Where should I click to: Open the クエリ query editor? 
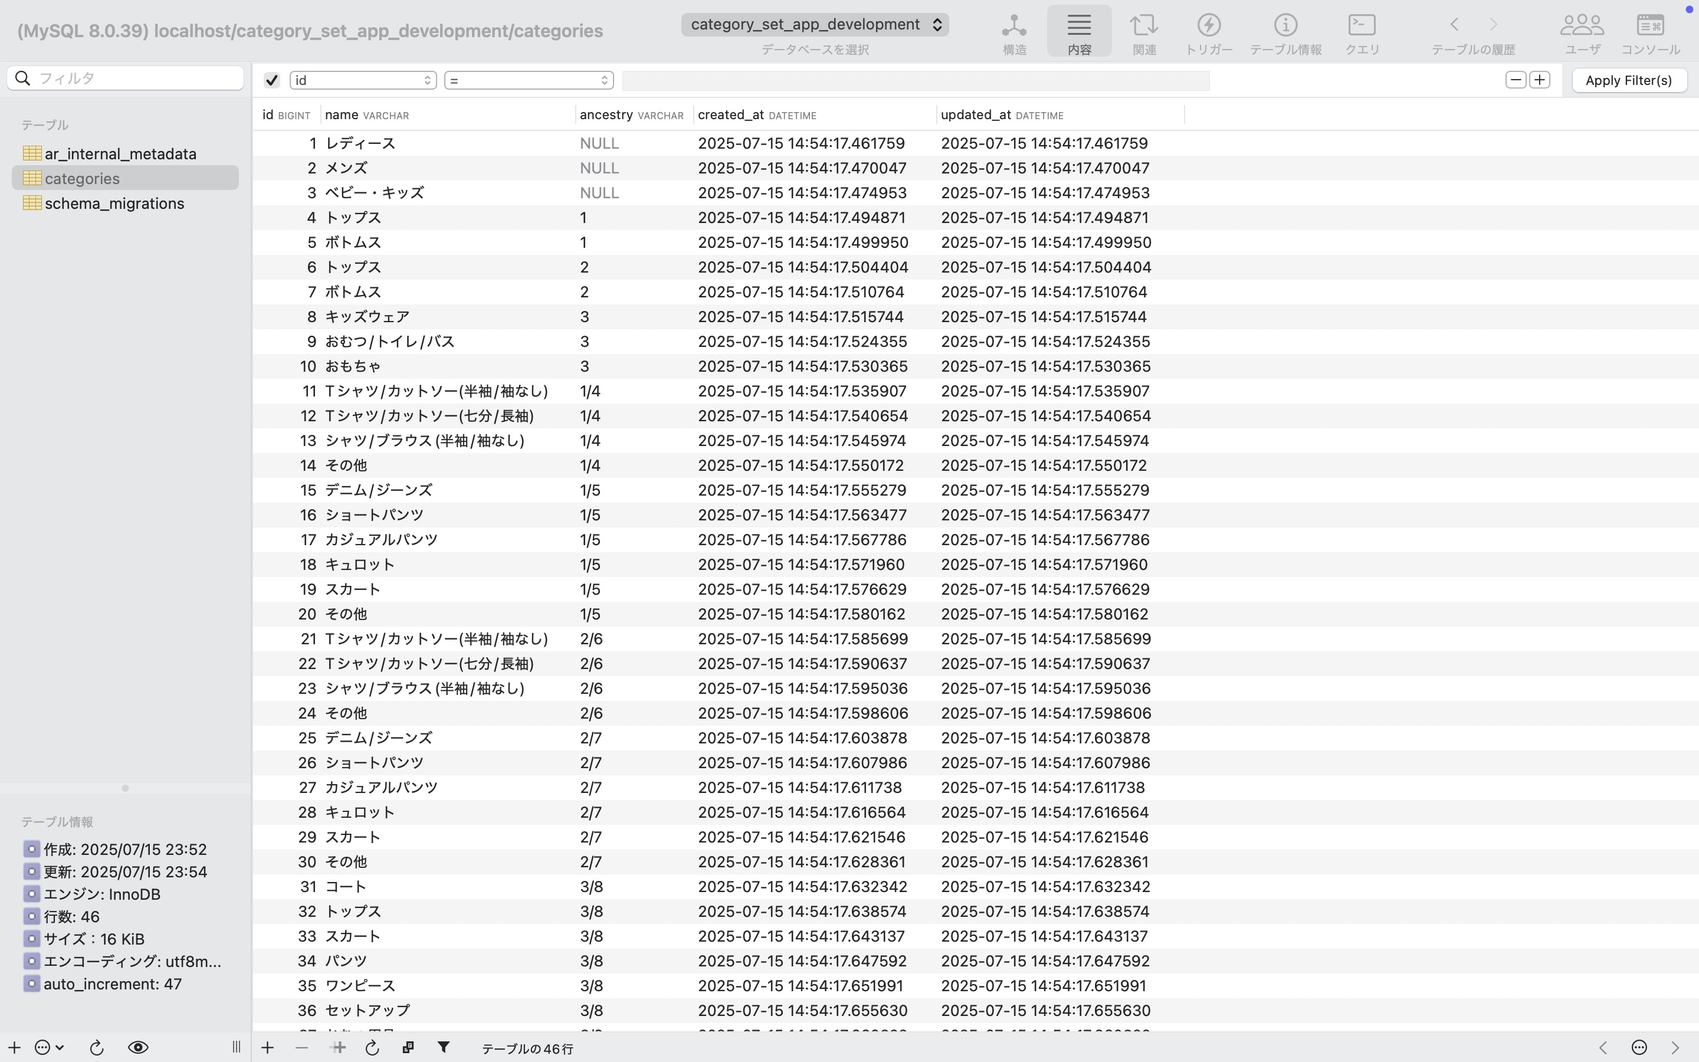[1362, 32]
